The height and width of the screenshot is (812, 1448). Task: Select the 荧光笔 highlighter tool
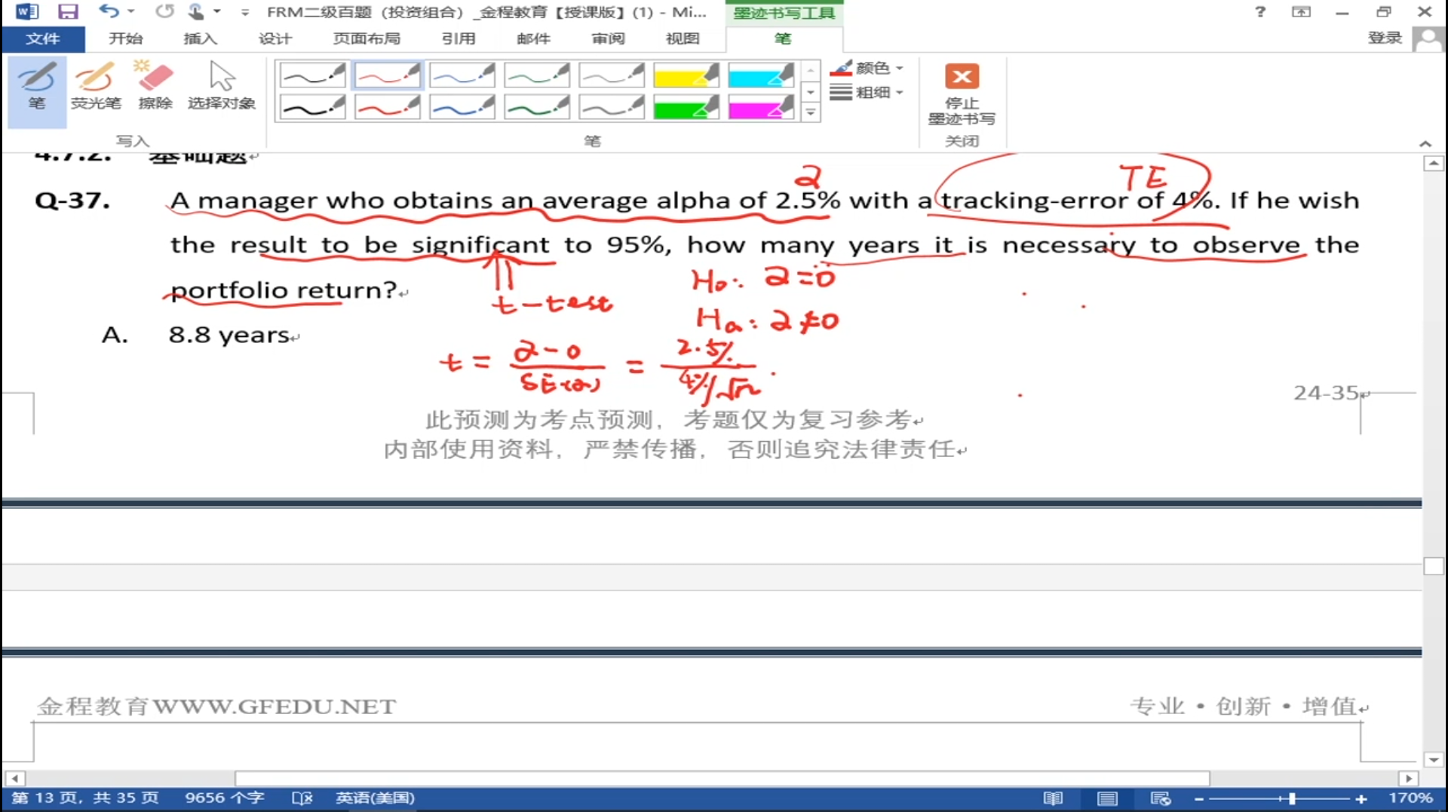(x=96, y=87)
